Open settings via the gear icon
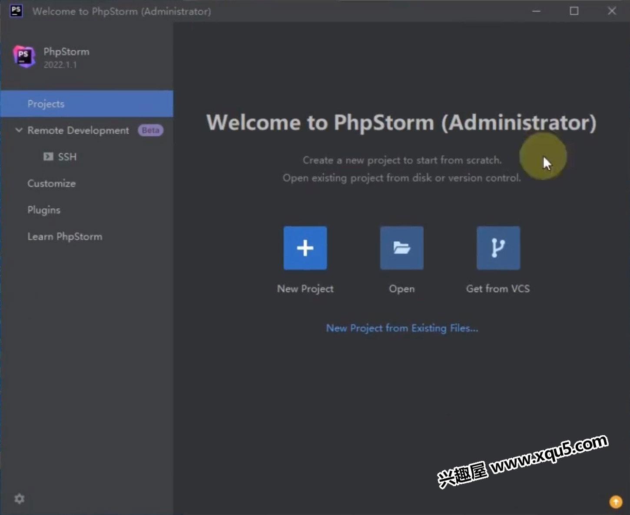 [x=19, y=499]
